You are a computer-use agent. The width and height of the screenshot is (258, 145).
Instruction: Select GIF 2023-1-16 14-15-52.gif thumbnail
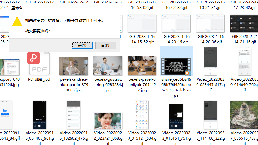[x=142, y=23]
